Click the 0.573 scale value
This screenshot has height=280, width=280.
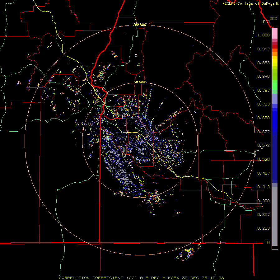point(264,146)
